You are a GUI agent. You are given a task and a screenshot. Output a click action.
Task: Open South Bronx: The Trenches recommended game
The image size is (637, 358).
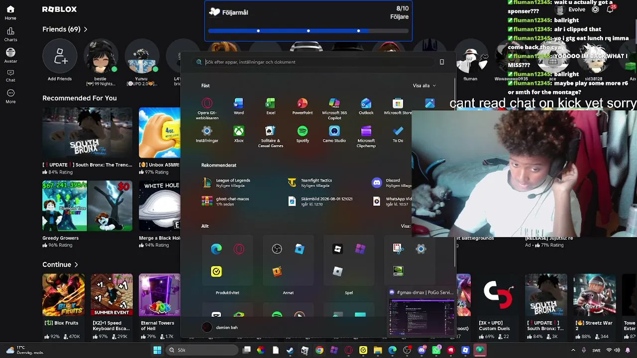[87, 142]
